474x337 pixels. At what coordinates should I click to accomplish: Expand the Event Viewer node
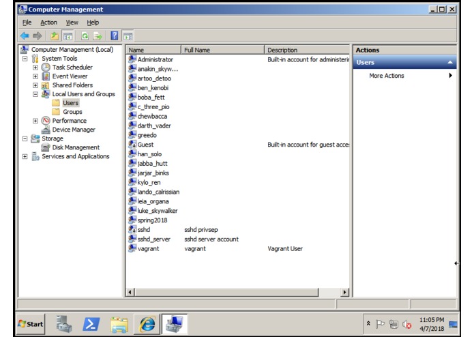coord(35,76)
